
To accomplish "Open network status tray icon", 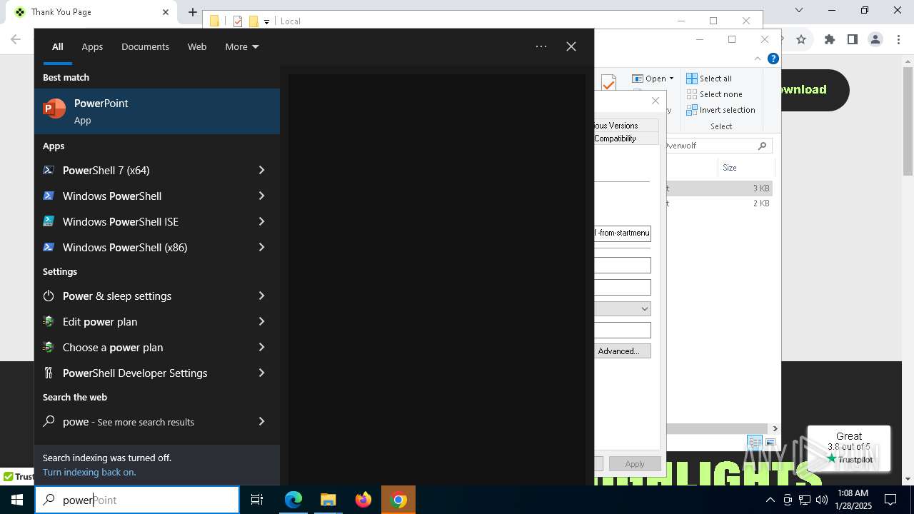I will [805, 500].
